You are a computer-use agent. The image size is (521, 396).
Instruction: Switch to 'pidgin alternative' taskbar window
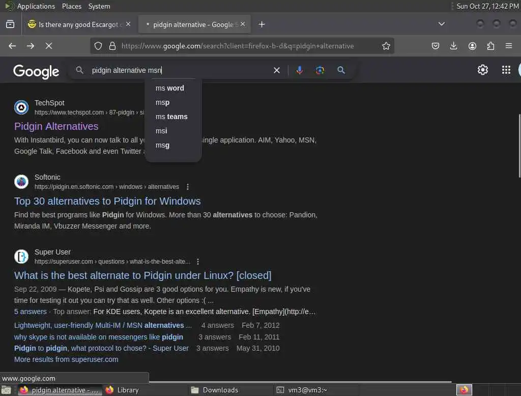point(59,390)
